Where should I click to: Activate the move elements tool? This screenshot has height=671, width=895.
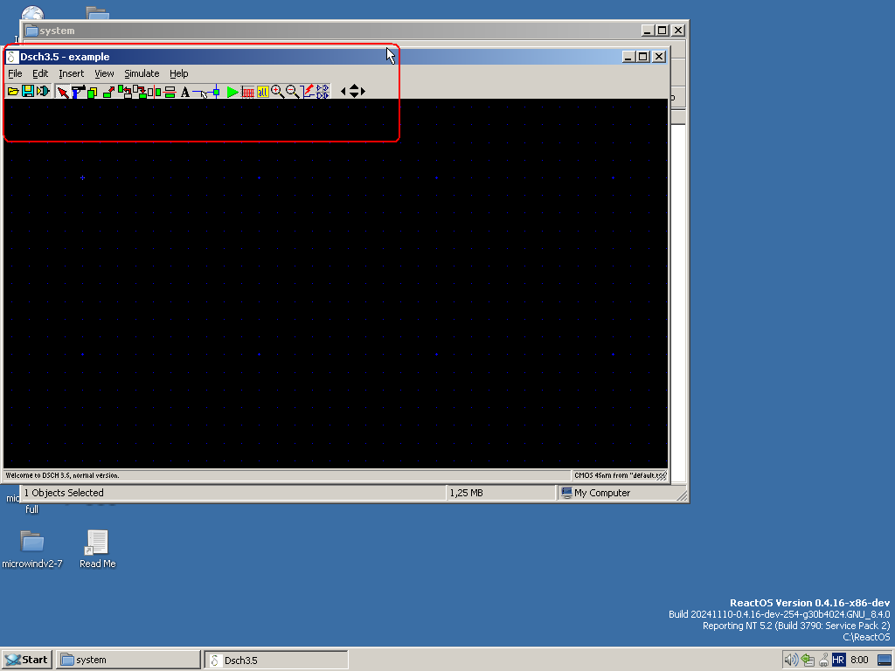pos(108,91)
